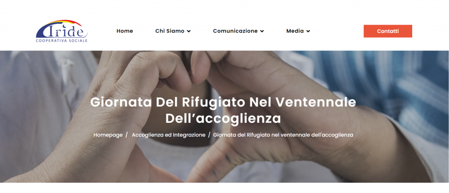Click the current page breadcrumb Giornata del Rifugiato

click(283, 135)
